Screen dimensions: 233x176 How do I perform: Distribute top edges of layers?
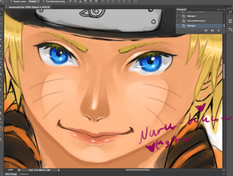coord(103,1)
